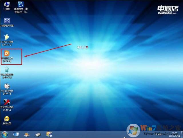Open the Win boot repair (Alt+F) icon

[x=7, y=89]
